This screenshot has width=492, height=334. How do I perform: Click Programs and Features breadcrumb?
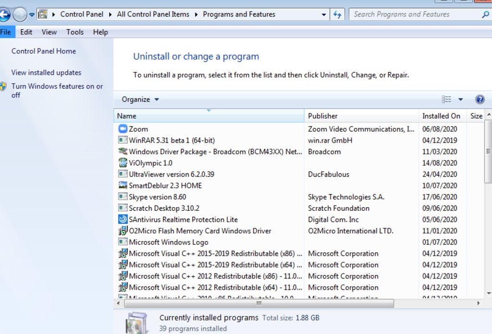click(x=239, y=14)
